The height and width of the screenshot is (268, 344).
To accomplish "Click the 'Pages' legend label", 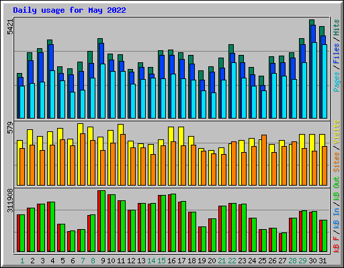I will pos(337,82).
